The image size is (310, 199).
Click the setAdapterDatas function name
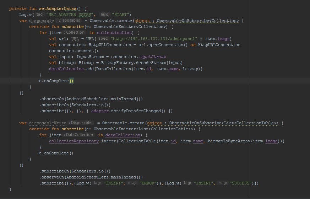coord(58,9)
